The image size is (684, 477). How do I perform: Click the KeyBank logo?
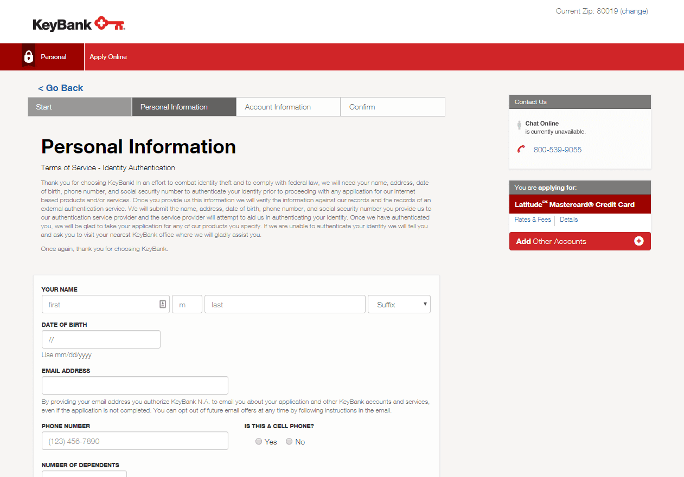pos(79,24)
